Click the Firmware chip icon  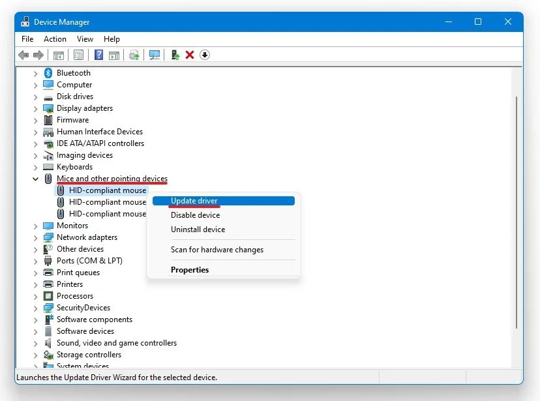[x=48, y=120]
